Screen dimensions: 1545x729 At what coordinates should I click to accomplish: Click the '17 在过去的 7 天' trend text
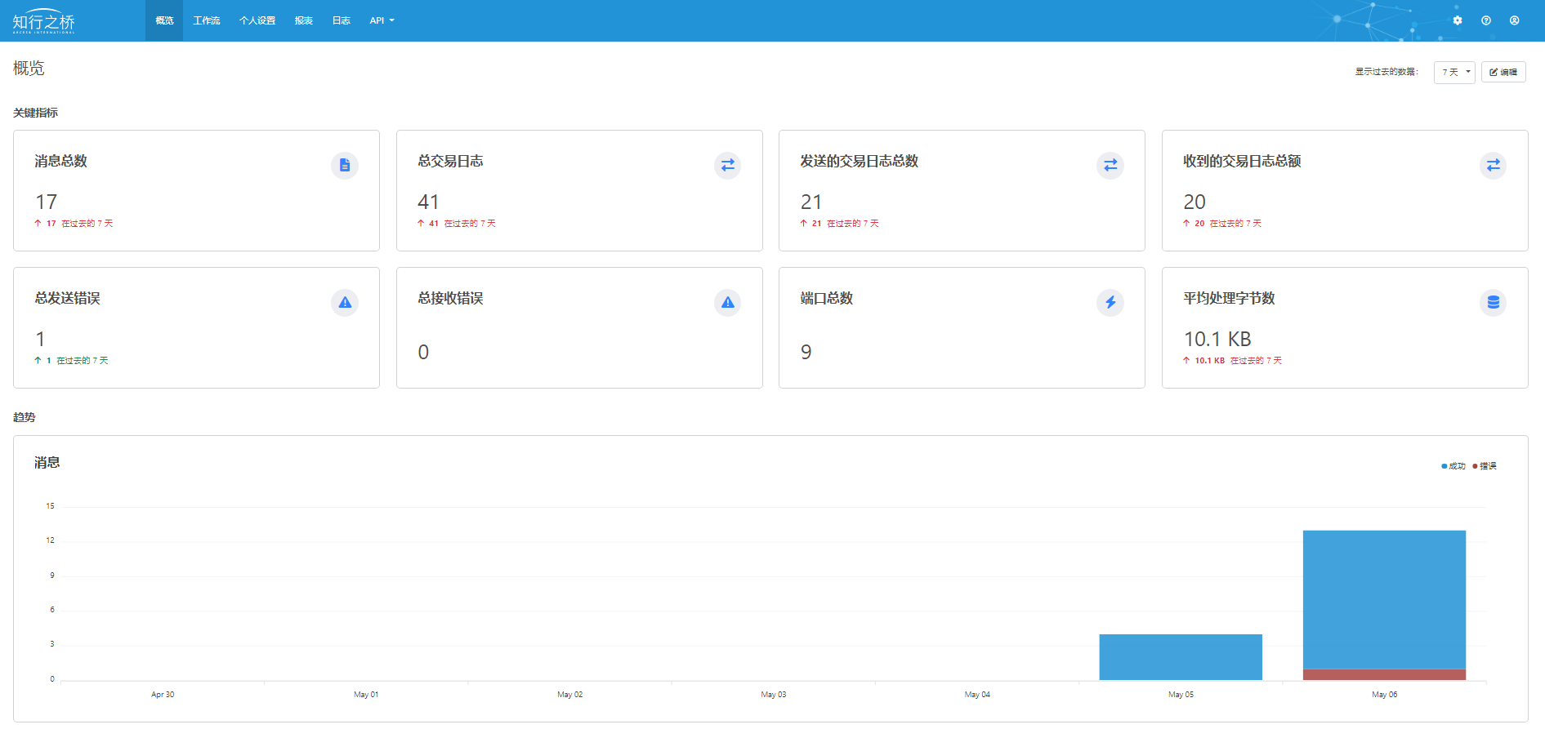click(x=74, y=224)
